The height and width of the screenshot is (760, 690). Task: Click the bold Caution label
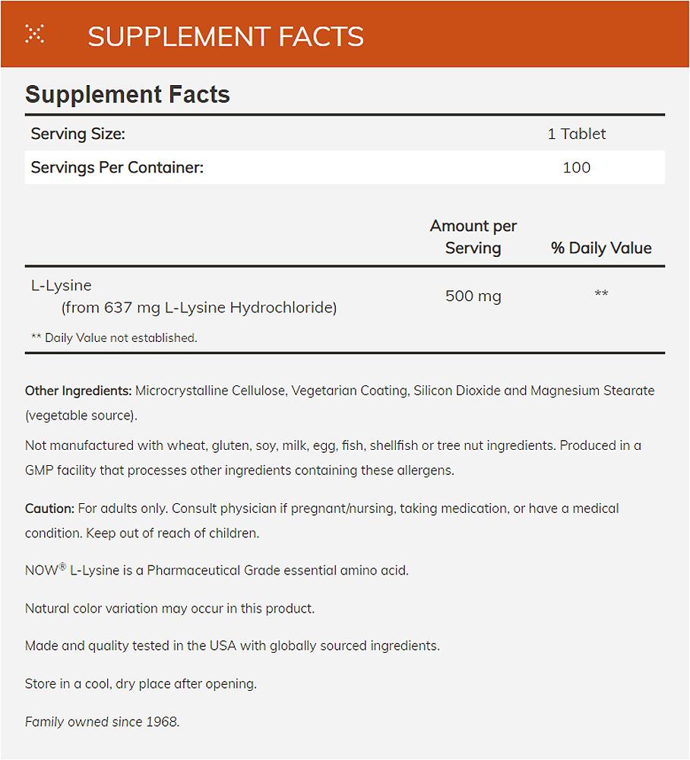(x=49, y=508)
